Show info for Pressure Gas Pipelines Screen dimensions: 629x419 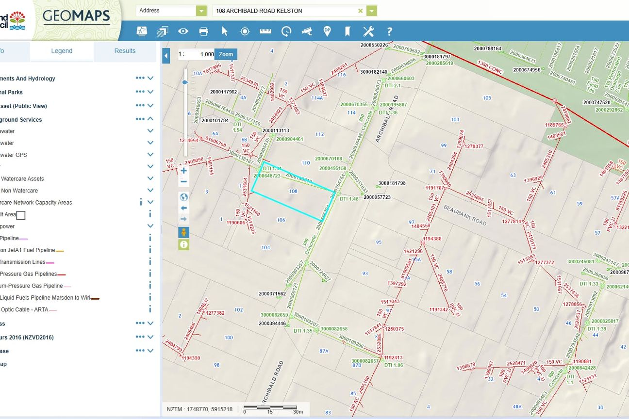pyautogui.click(x=150, y=274)
